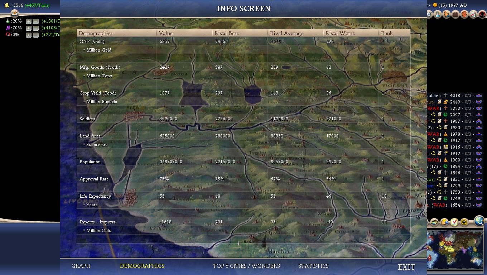The width and height of the screenshot is (487, 275).
Task: Click Life Expectancy rank 10
Action: tap(384, 196)
